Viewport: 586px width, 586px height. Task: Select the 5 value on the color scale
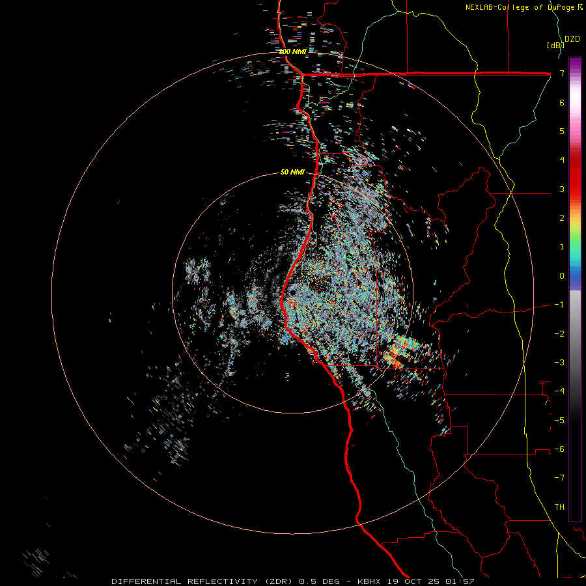click(x=562, y=131)
